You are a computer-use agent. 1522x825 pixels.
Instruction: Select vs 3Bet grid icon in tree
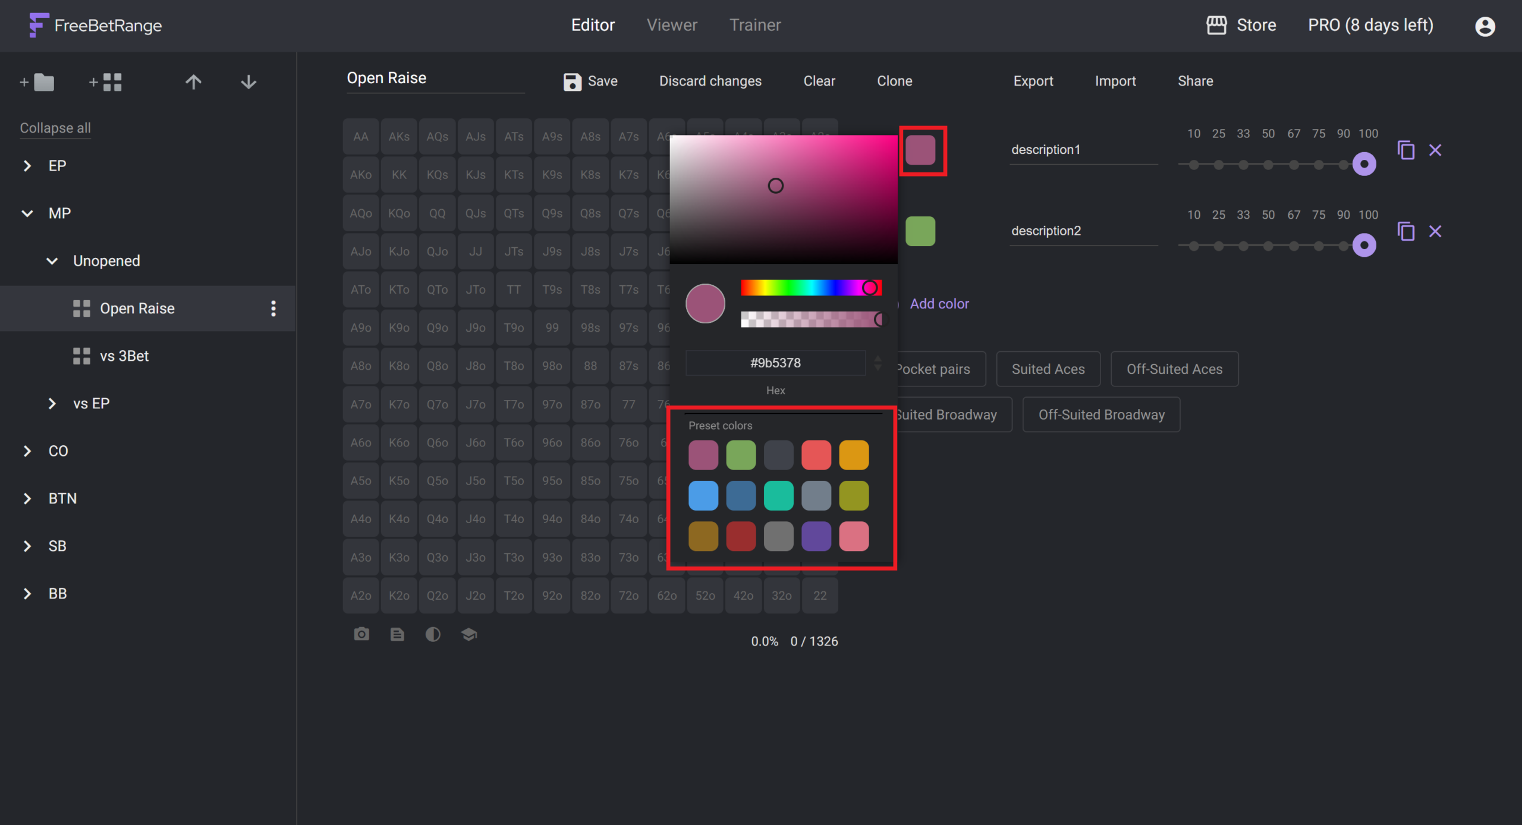click(81, 356)
